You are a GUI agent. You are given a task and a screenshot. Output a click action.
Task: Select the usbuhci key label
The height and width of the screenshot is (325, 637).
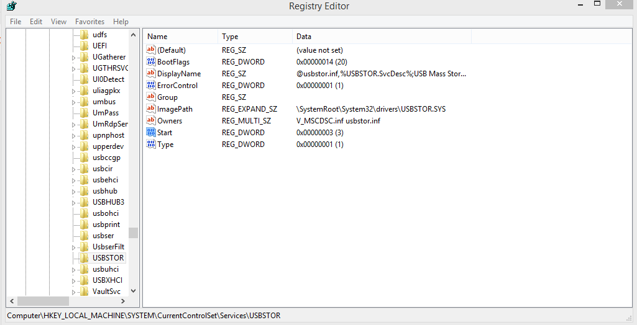[x=106, y=269]
